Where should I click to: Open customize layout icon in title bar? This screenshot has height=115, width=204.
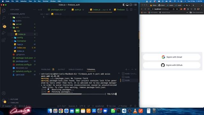(x=135, y=5)
